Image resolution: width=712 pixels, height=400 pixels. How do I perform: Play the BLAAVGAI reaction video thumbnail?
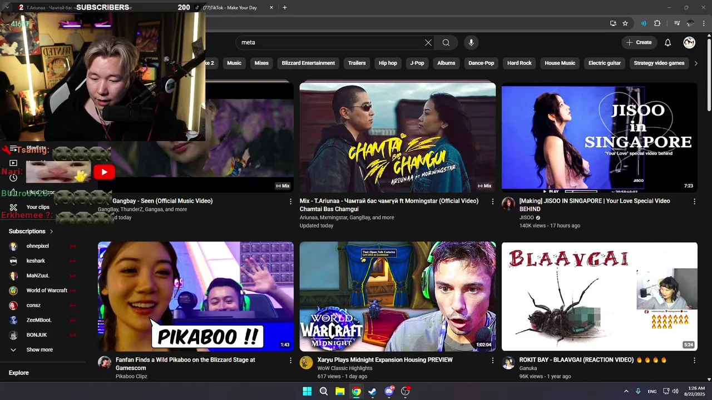(x=599, y=296)
